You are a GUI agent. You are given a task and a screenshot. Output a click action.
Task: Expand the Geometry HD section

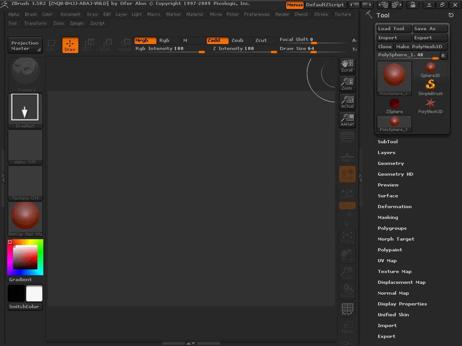pos(395,174)
